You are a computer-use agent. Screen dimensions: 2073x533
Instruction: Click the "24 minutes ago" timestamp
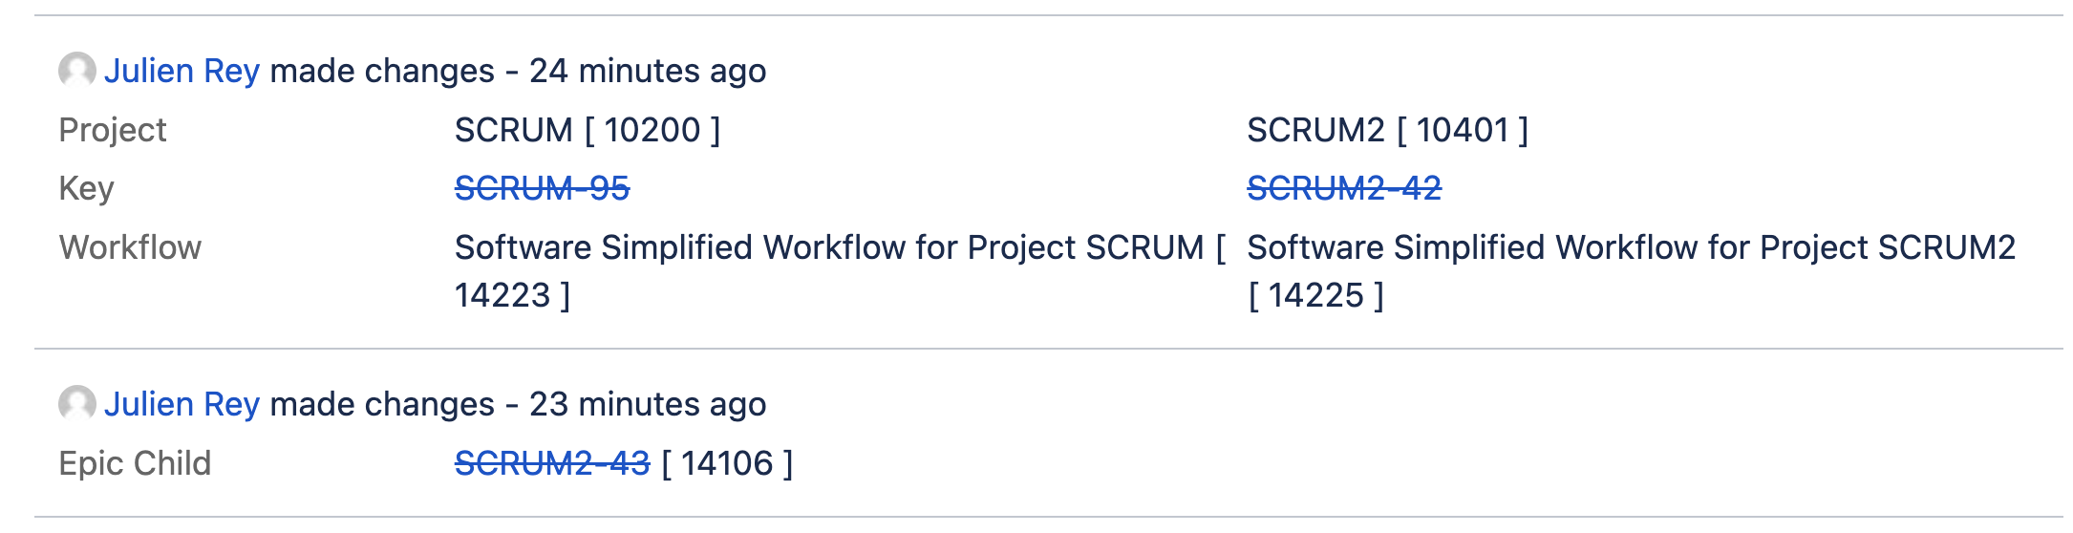coord(648,71)
